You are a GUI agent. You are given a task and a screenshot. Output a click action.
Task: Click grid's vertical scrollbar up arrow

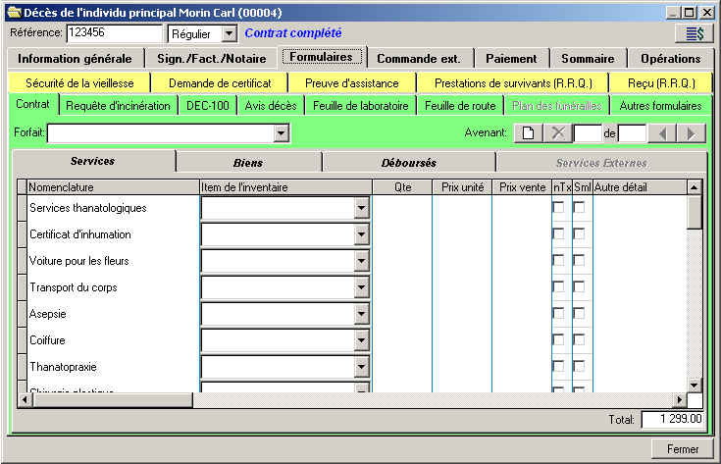pyautogui.click(x=695, y=186)
